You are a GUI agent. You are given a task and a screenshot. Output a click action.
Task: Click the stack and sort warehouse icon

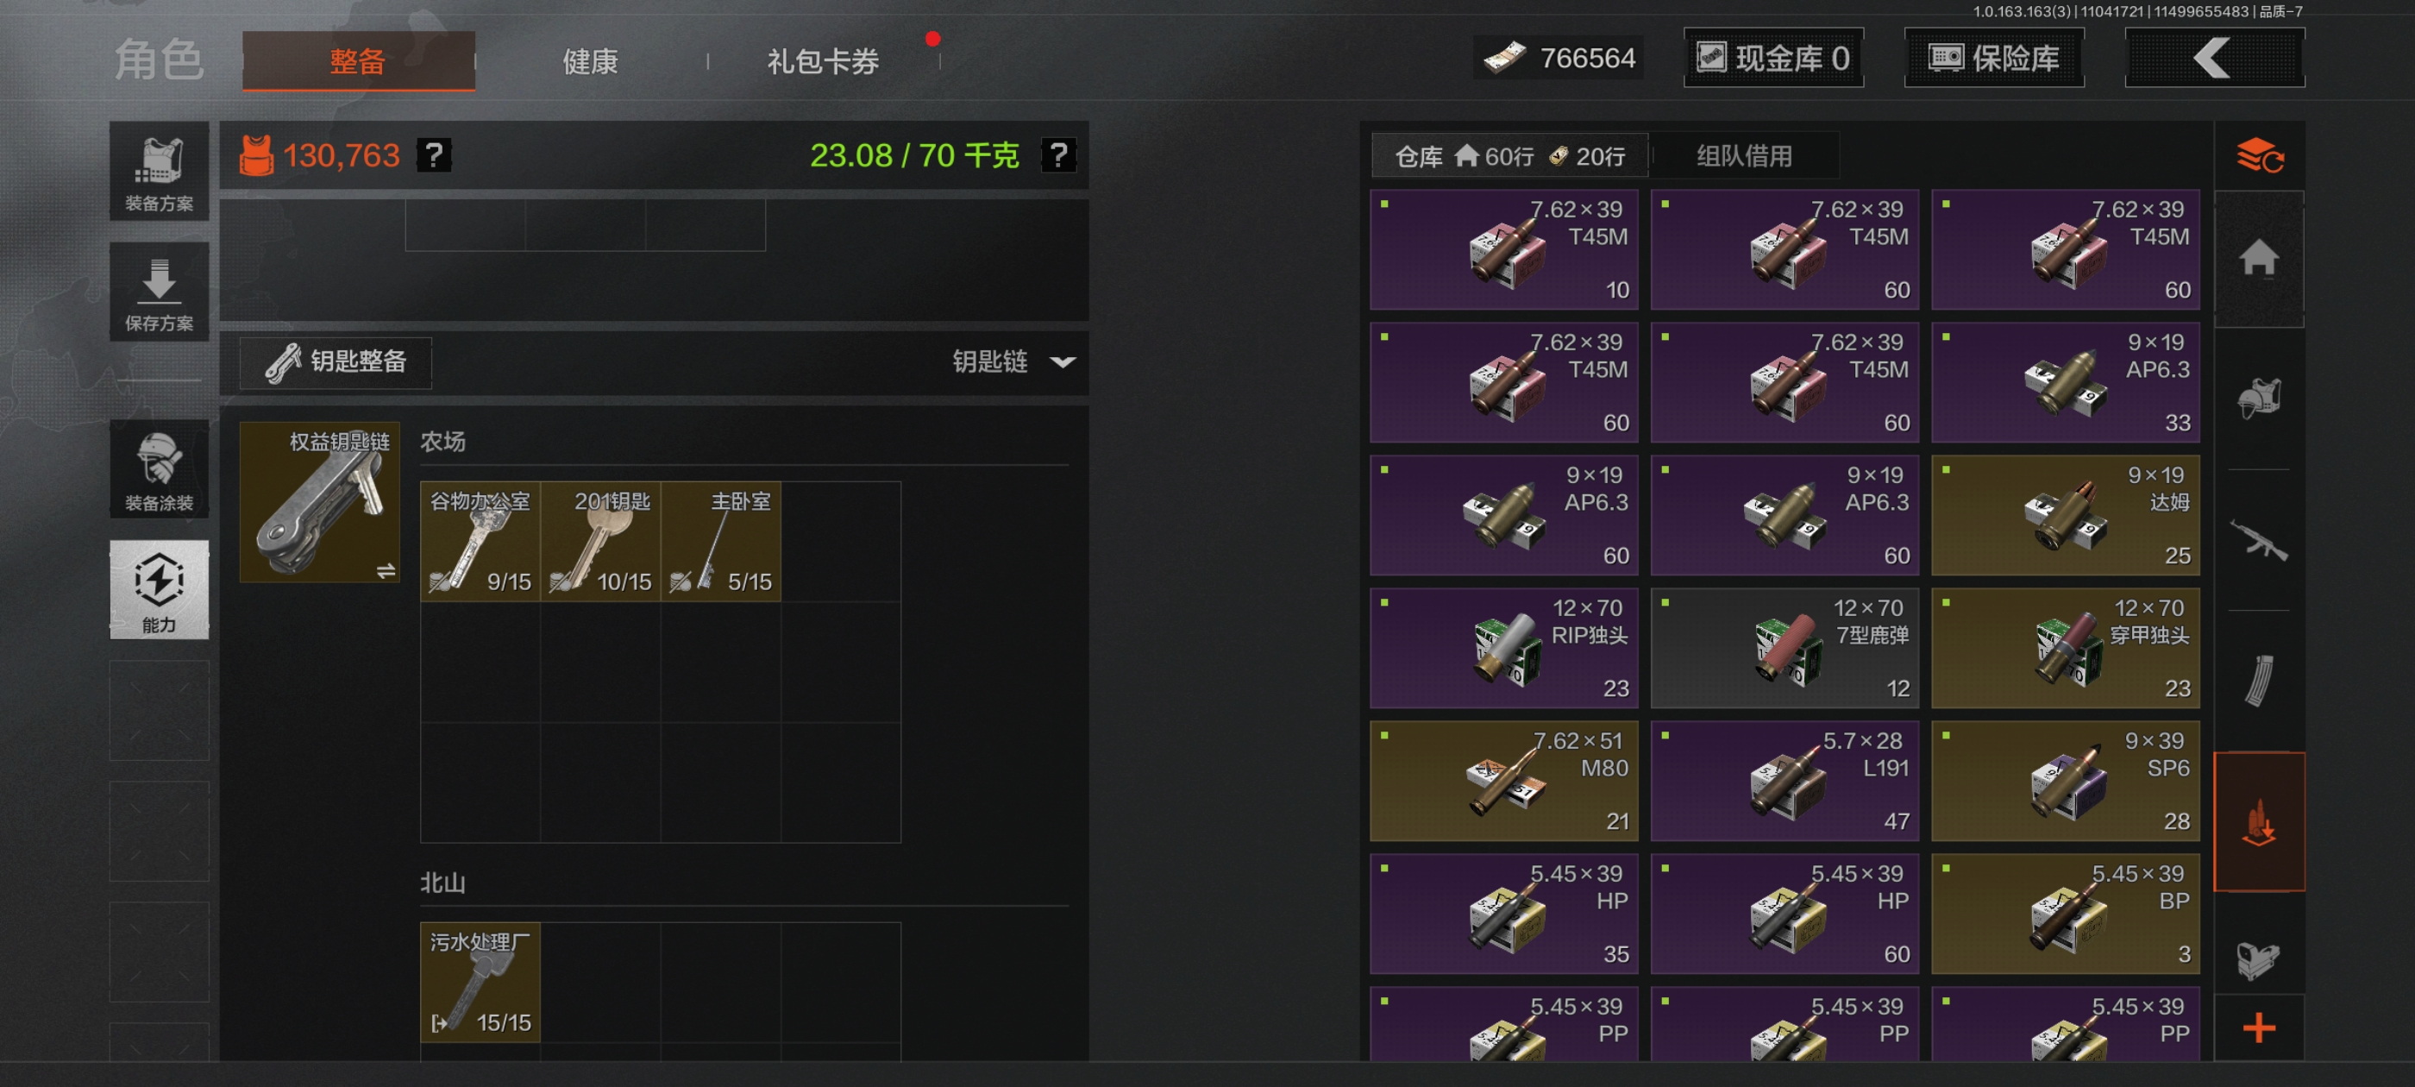(x=2258, y=157)
